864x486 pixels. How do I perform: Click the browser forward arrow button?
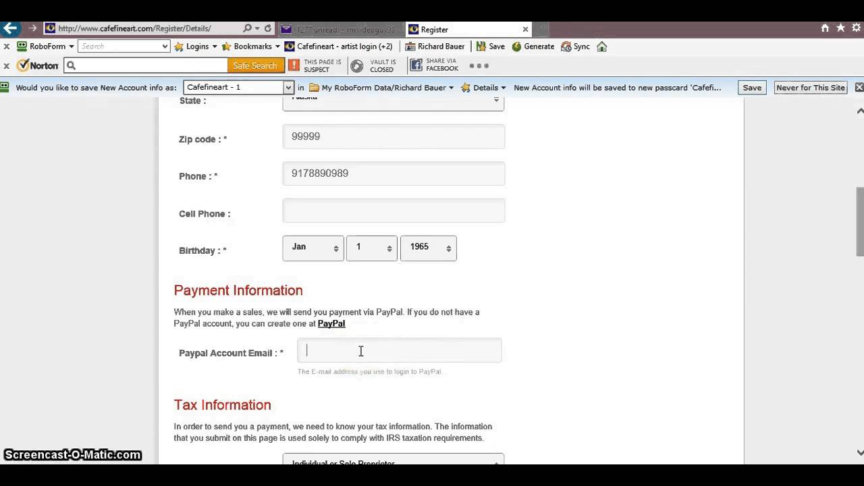coord(32,28)
